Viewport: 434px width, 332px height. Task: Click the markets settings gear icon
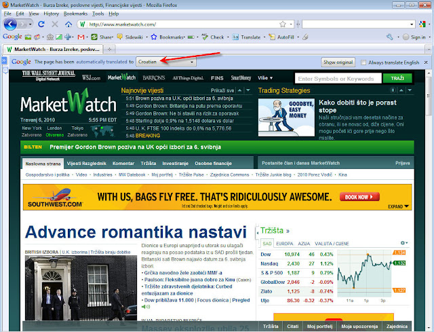404,243
